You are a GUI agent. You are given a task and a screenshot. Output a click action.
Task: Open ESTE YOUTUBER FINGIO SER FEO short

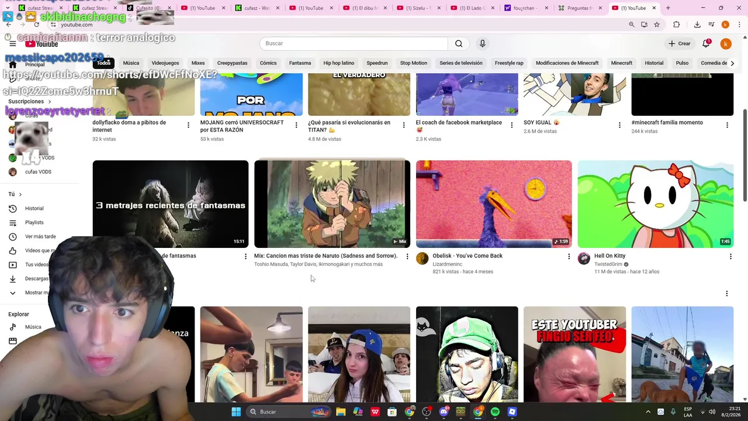pyautogui.click(x=574, y=354)
